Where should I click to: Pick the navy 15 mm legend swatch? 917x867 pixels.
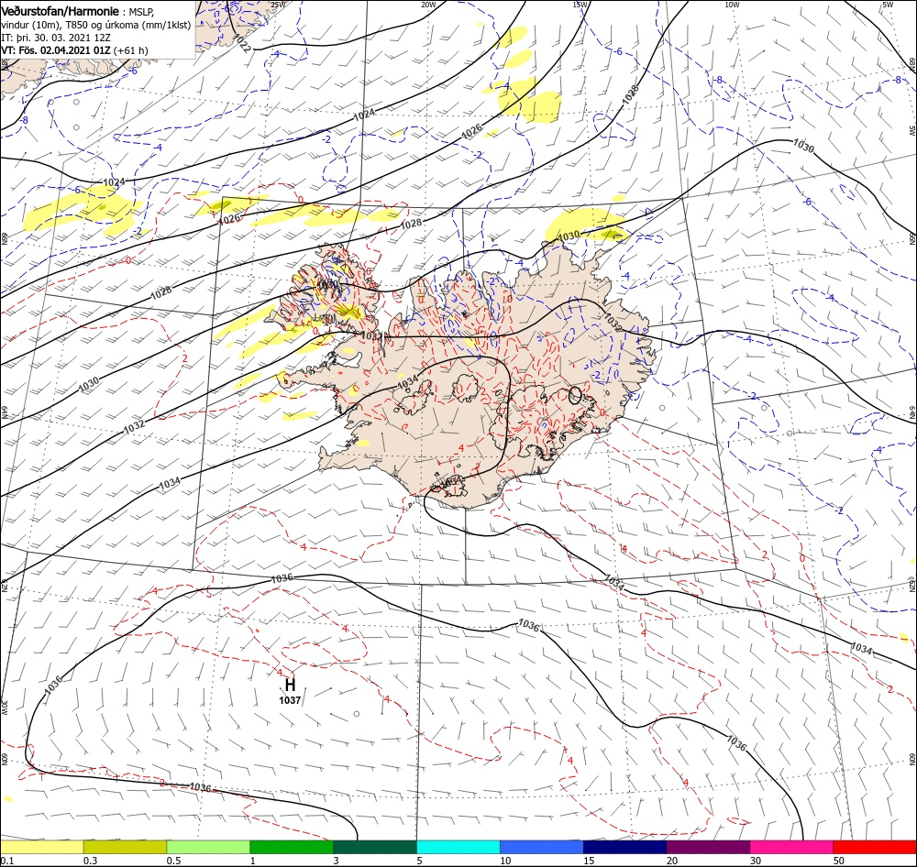624,847
